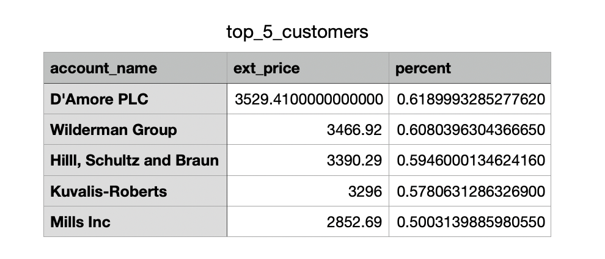Select the top_5_customers table title
The width and height of the screenshot is (605, 259).
[x=297, y=32]
